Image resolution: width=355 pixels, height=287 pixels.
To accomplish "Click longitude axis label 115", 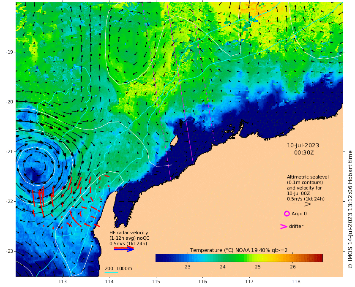I will [156, 282].
